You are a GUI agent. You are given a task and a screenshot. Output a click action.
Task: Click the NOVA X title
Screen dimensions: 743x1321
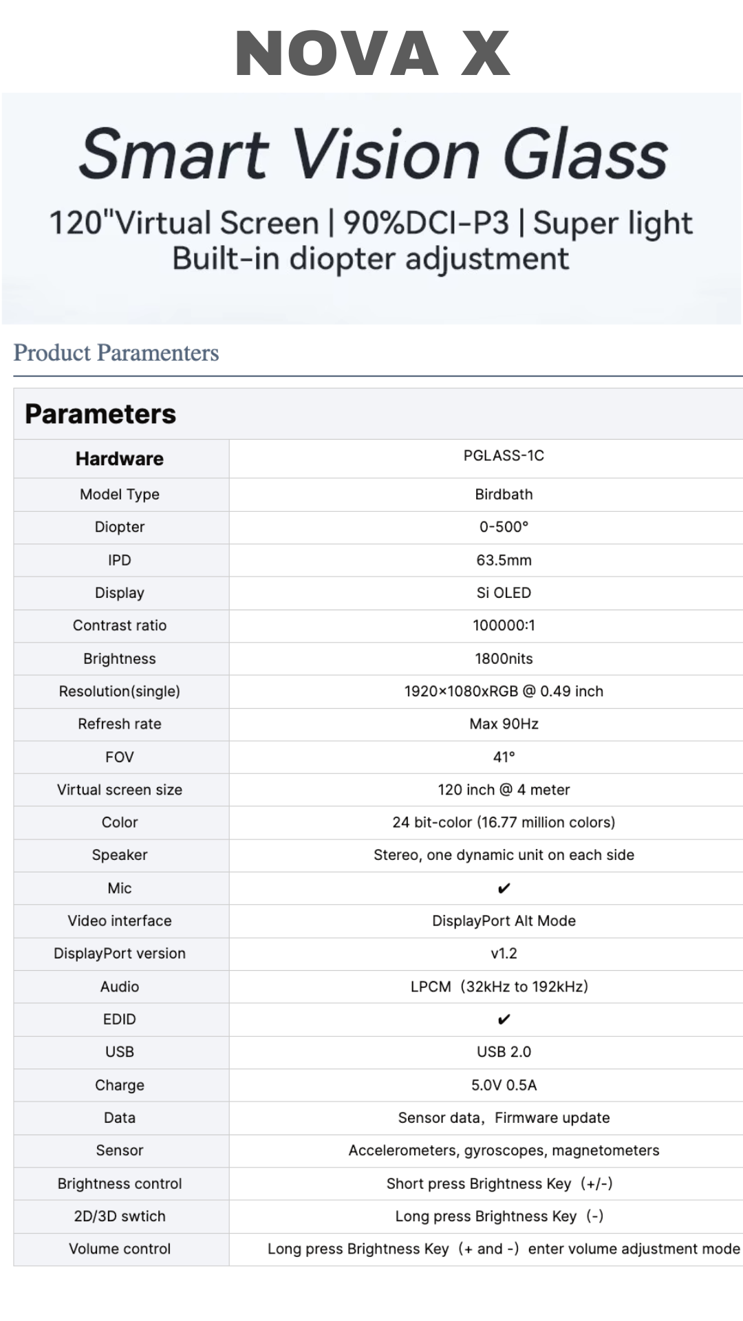click(x=372, y=54)
